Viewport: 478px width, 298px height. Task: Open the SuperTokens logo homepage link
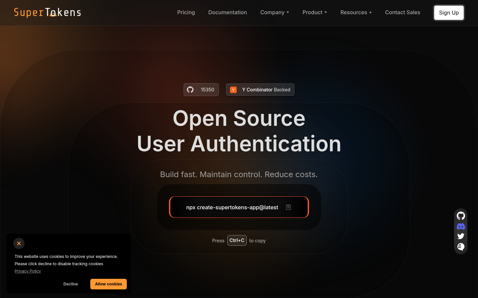pos(47,13)
